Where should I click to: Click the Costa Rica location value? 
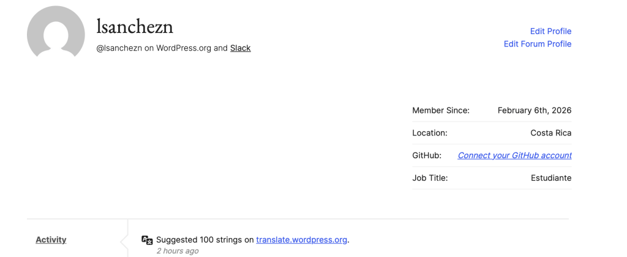[x=550, y=133]
